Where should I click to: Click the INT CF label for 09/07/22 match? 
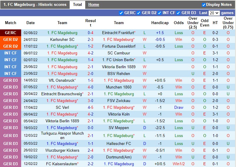click(x=11, y=53)
